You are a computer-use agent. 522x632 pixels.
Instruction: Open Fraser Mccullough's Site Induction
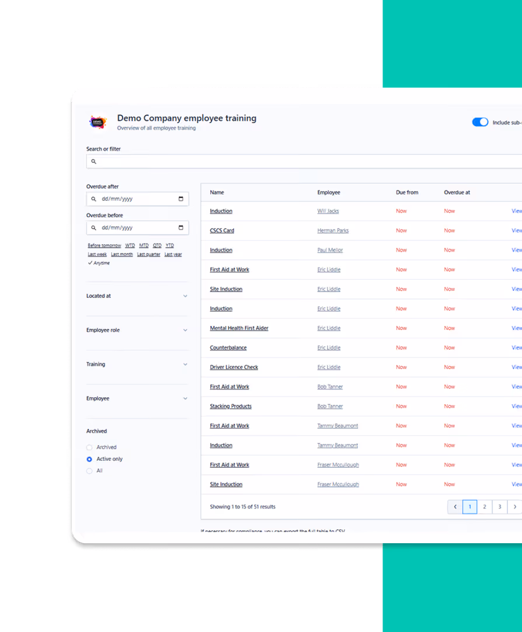[226, 484]
